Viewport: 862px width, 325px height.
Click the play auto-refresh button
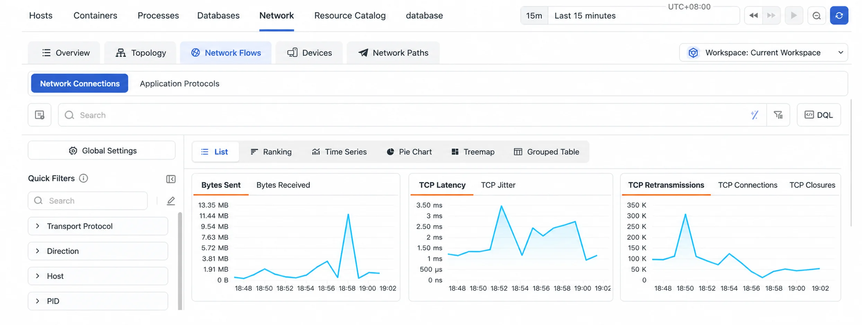coord(793,16)
